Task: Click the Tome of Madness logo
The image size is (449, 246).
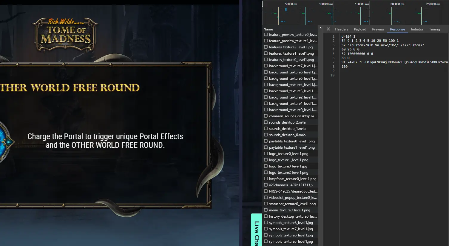Action: 65,35
